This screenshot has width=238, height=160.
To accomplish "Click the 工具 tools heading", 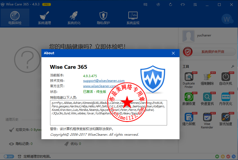I will (186, 66).
